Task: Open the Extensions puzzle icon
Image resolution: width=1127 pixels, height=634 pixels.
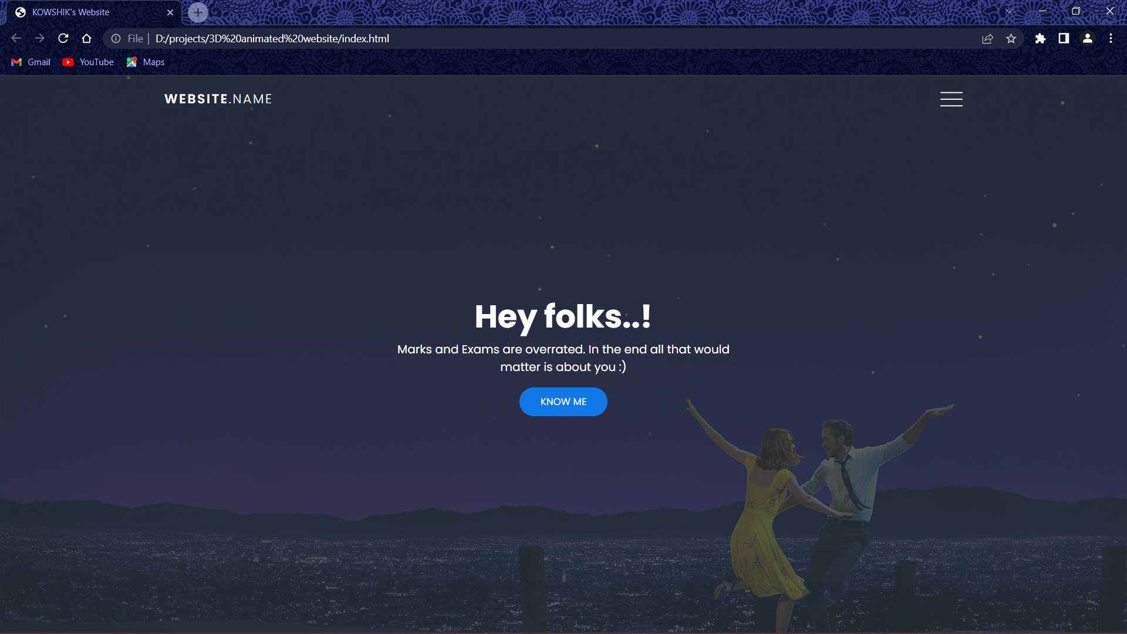Action: (x=1041, y=38)
